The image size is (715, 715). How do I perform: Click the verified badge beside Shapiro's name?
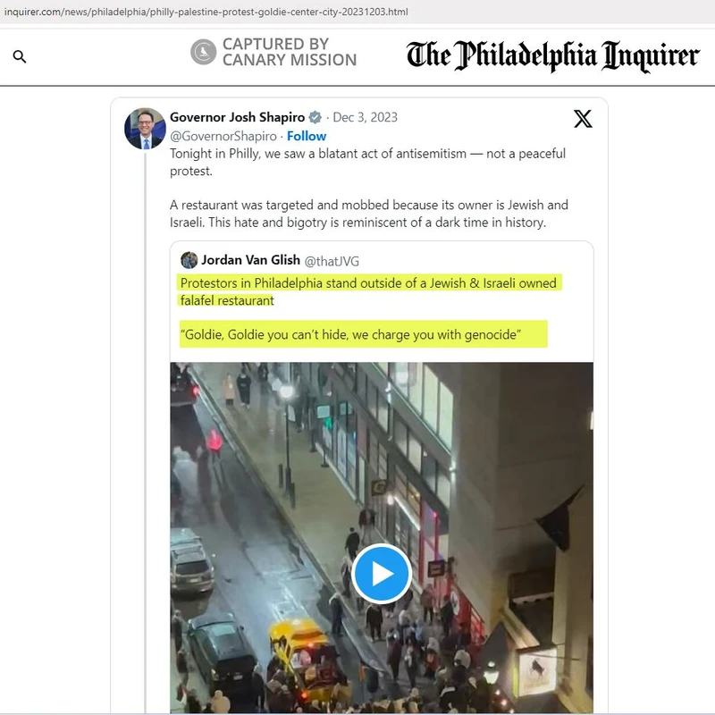(x=315, y=118)
